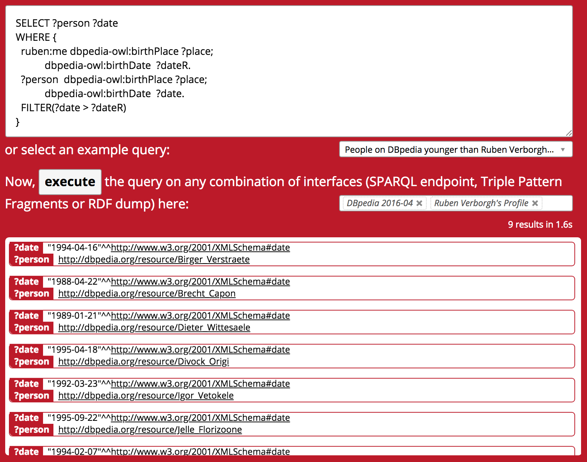The width and height of the screenshot is (587, 462).
Task: Grab the query text area resize handle
Action: point(569,133)
